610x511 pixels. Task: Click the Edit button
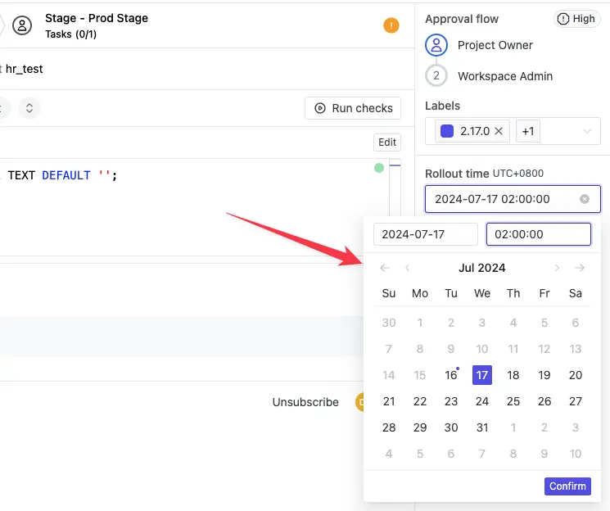pos(387,142)
